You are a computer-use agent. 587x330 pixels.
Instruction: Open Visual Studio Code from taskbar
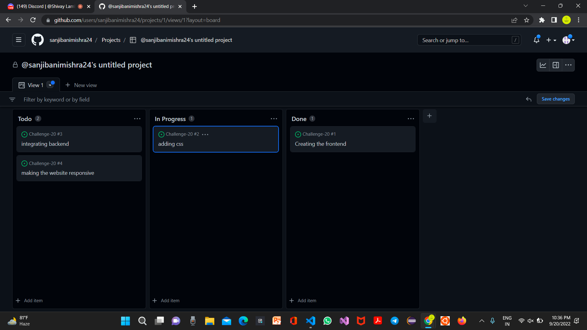(310, 321)
